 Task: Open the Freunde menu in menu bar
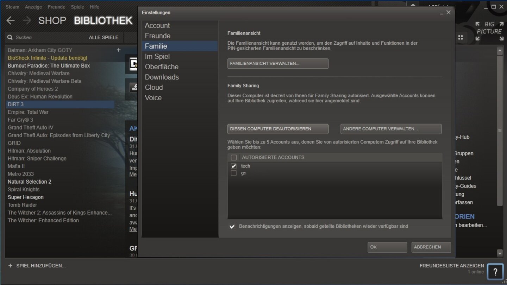point(56,7)
